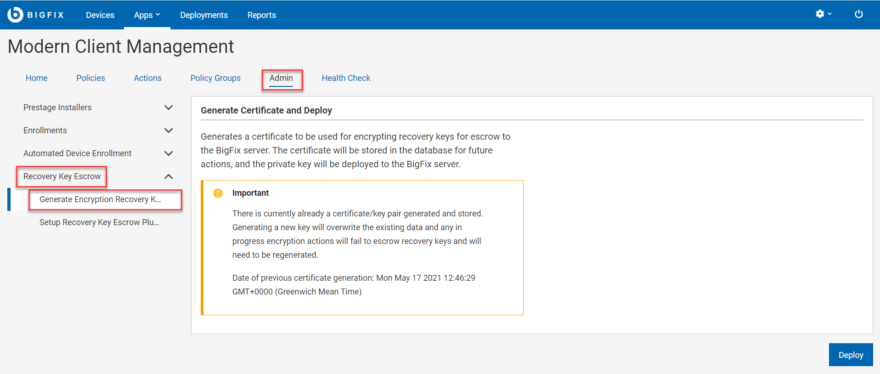This screenshot has height=374, width=880.
Task: Click the yellow Important warning icon
Action: click(x=218, y=193)
